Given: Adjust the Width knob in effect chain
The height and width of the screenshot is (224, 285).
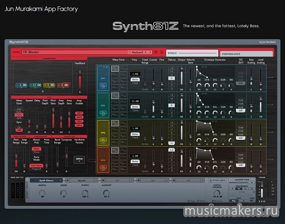Looking at the screenshot, I should (x=85, y=193).
